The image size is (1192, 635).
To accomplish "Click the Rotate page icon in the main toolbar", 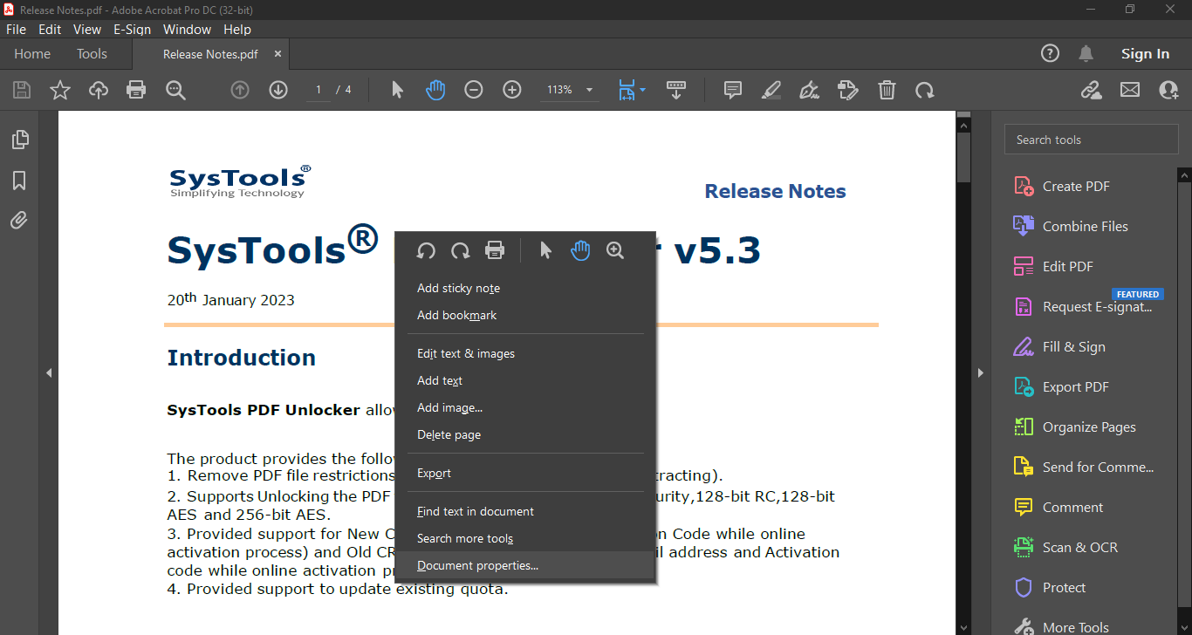I will tap(925, 90).
